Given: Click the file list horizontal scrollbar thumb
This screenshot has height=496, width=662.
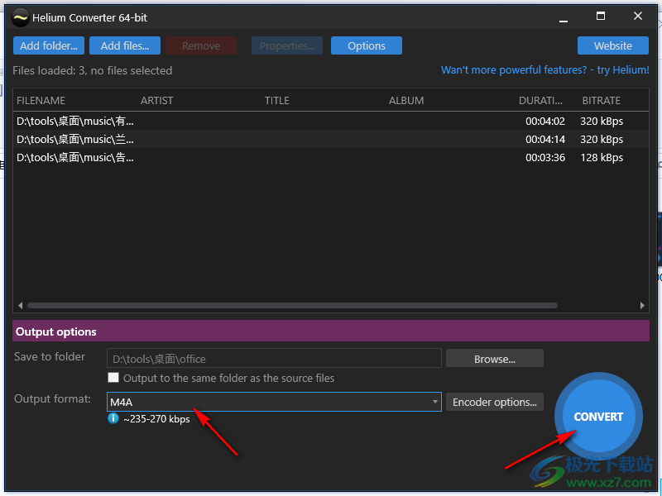Looking at the screenshot, I should pyautogui.click(x=293, y=305).
